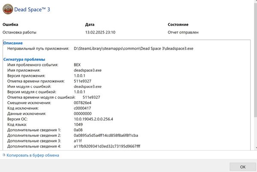This screenshot has width=257, height=172.
Task: Click the date value 13.02.2025 23:10
Action: [100, 32]
